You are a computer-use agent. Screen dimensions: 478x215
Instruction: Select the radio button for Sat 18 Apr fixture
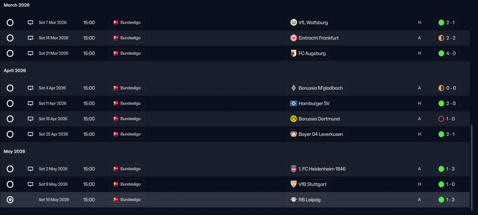[x=10, y=119]
